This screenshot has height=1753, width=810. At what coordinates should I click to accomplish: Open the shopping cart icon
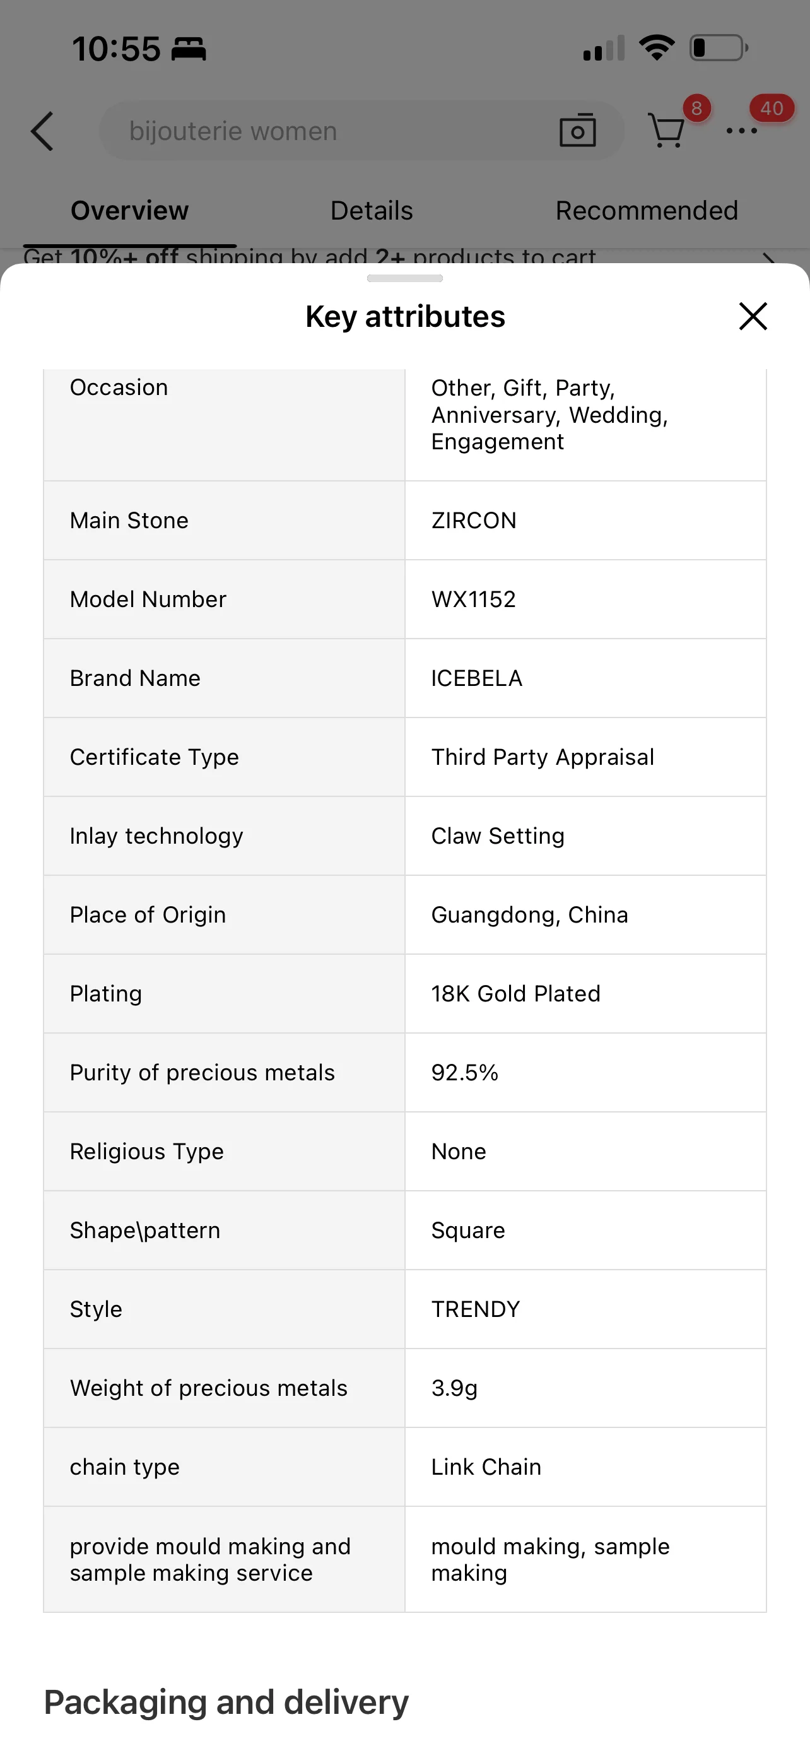coord(667,130)
